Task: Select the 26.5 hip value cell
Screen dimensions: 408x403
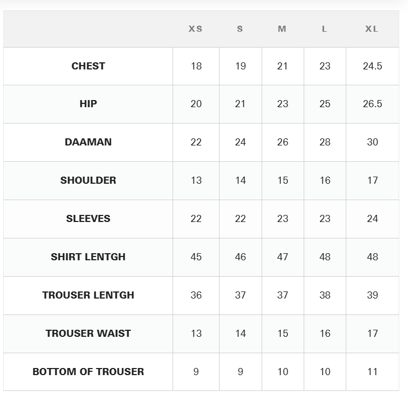Action: (x=372, y=104)
